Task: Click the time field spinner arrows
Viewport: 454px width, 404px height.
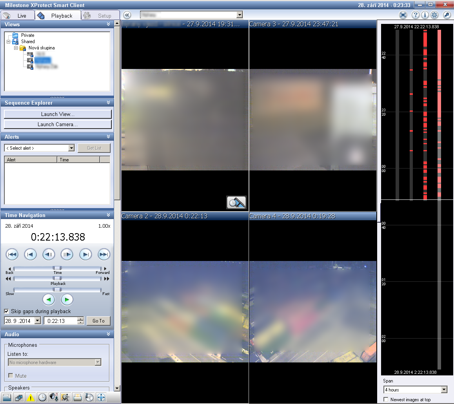Action: pyautogui.click(x=80, y=321)
